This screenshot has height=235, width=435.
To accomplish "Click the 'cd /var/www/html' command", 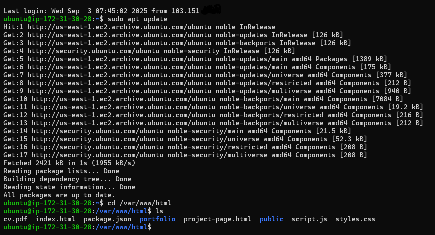I will click(139, 203).
